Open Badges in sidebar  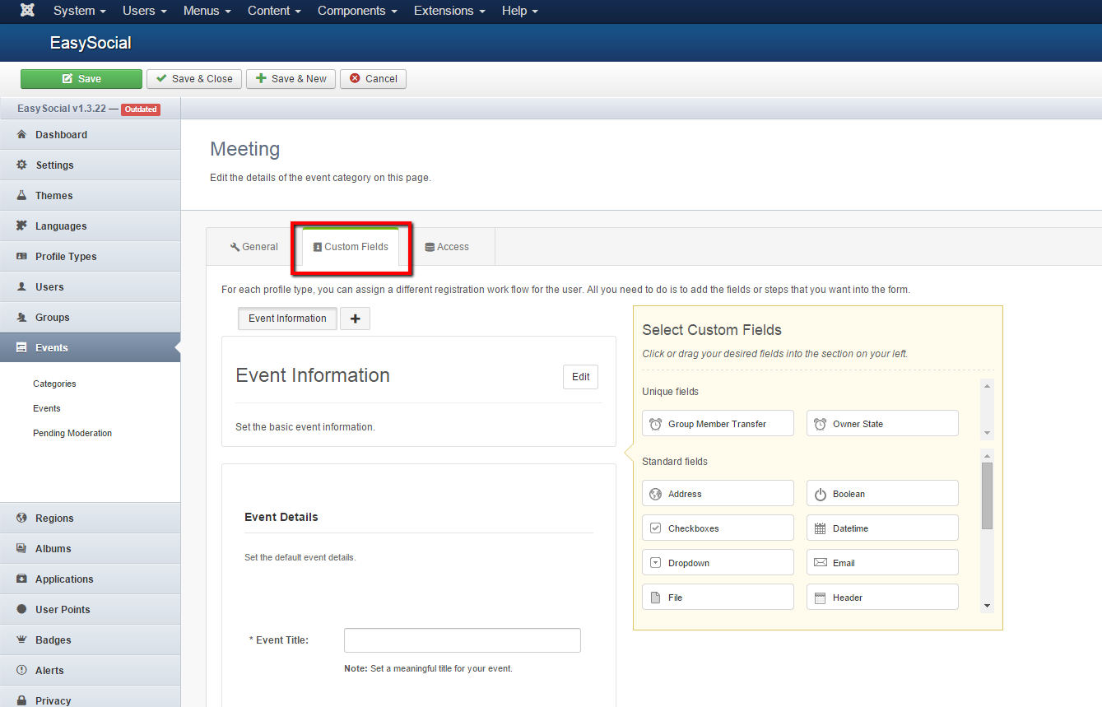click(90, 640)
